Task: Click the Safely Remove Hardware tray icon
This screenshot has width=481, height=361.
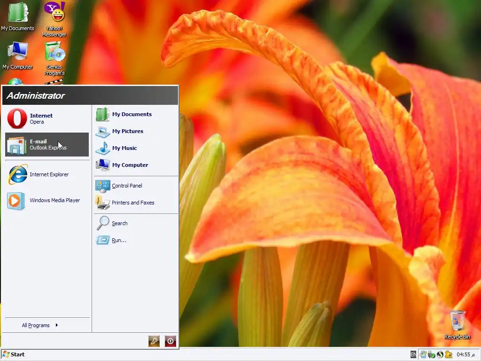Action: tap(431, 355)
